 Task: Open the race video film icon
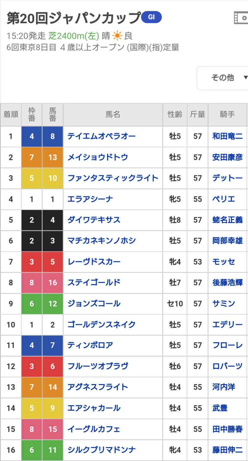[241, 18]
